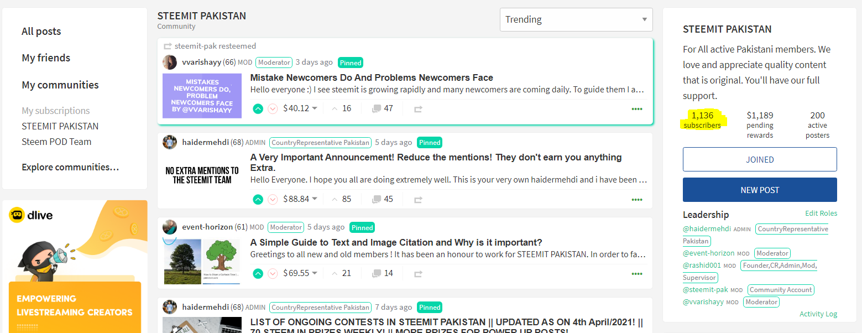This screenshot has height=333, width=862.
Task: Open the purple Mistakes Newcomers Do thumbnail
Action: coord(202,96)
